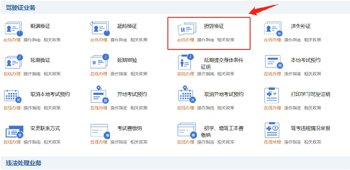This screenshot has height=170, width=350.
Task: Click the 变更联系方式 icon
Action: pyautogui.click(x=14, y=132)
